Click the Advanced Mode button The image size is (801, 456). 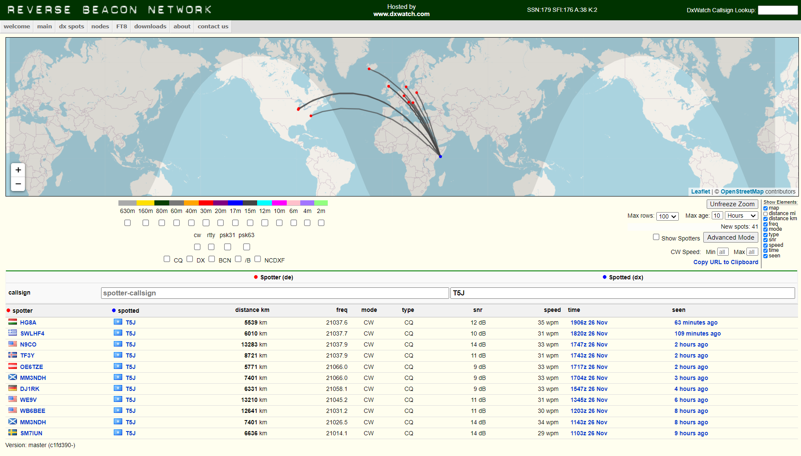pos(730,238)
